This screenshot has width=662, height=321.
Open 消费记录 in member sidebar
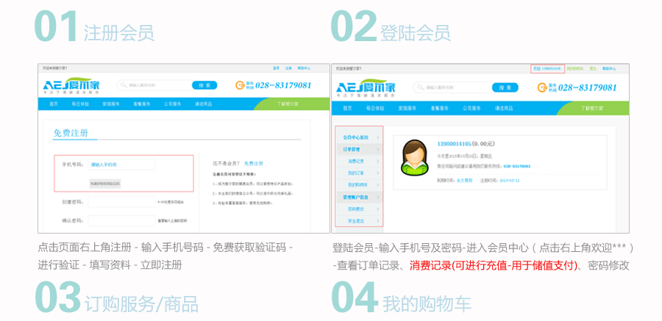357,161
